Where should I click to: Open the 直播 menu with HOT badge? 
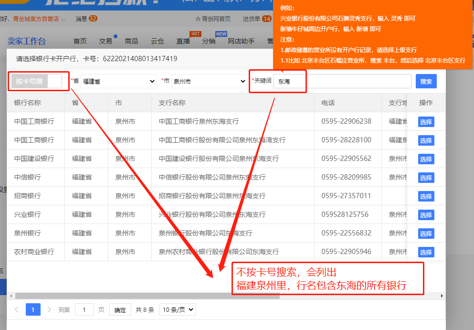[x=183, y=42]
